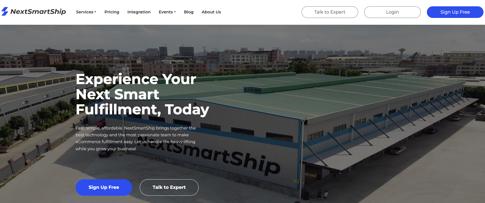Image resolution: width=485 pixels, height=203 pixels.
Task: Click the Login button
Action: [x=392, y=12]
